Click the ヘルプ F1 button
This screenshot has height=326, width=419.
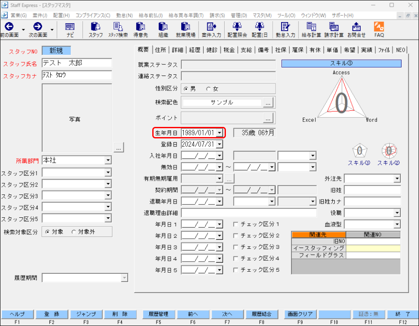[17, 314]
